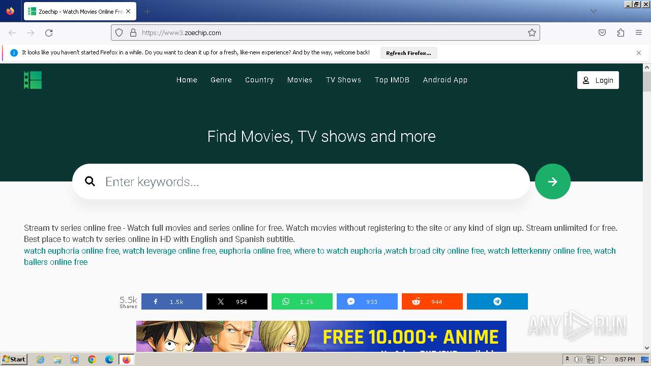Click the scrollbar down arrow

pos(647,348)
